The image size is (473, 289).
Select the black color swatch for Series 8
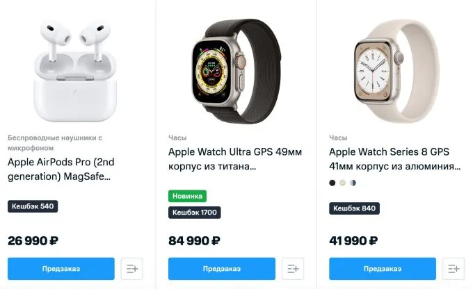[x=332, y=183]
